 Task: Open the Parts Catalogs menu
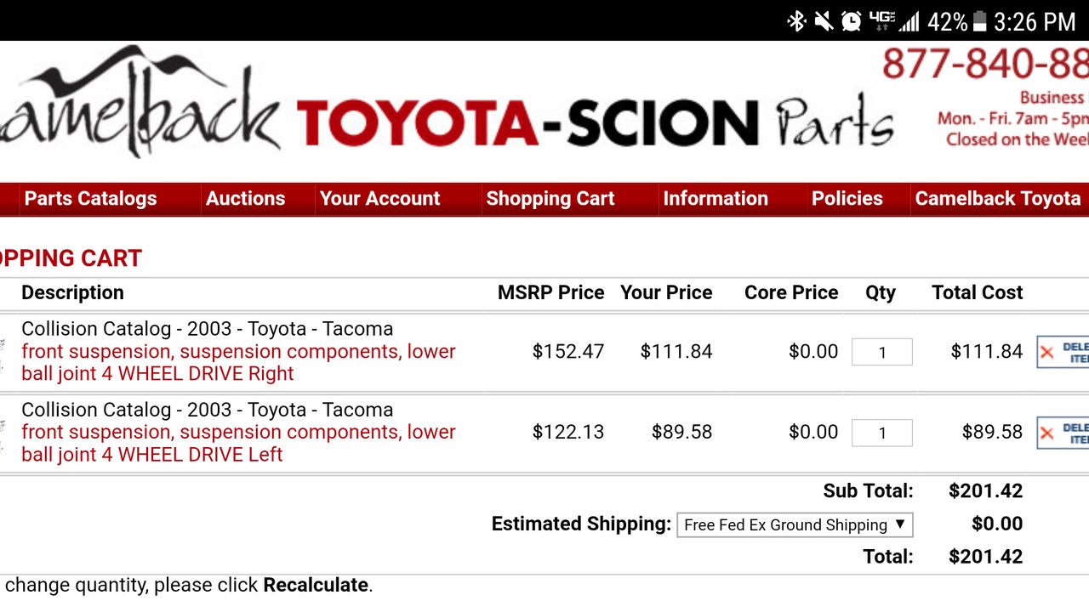pyautogui.click(x=90, y=199)
